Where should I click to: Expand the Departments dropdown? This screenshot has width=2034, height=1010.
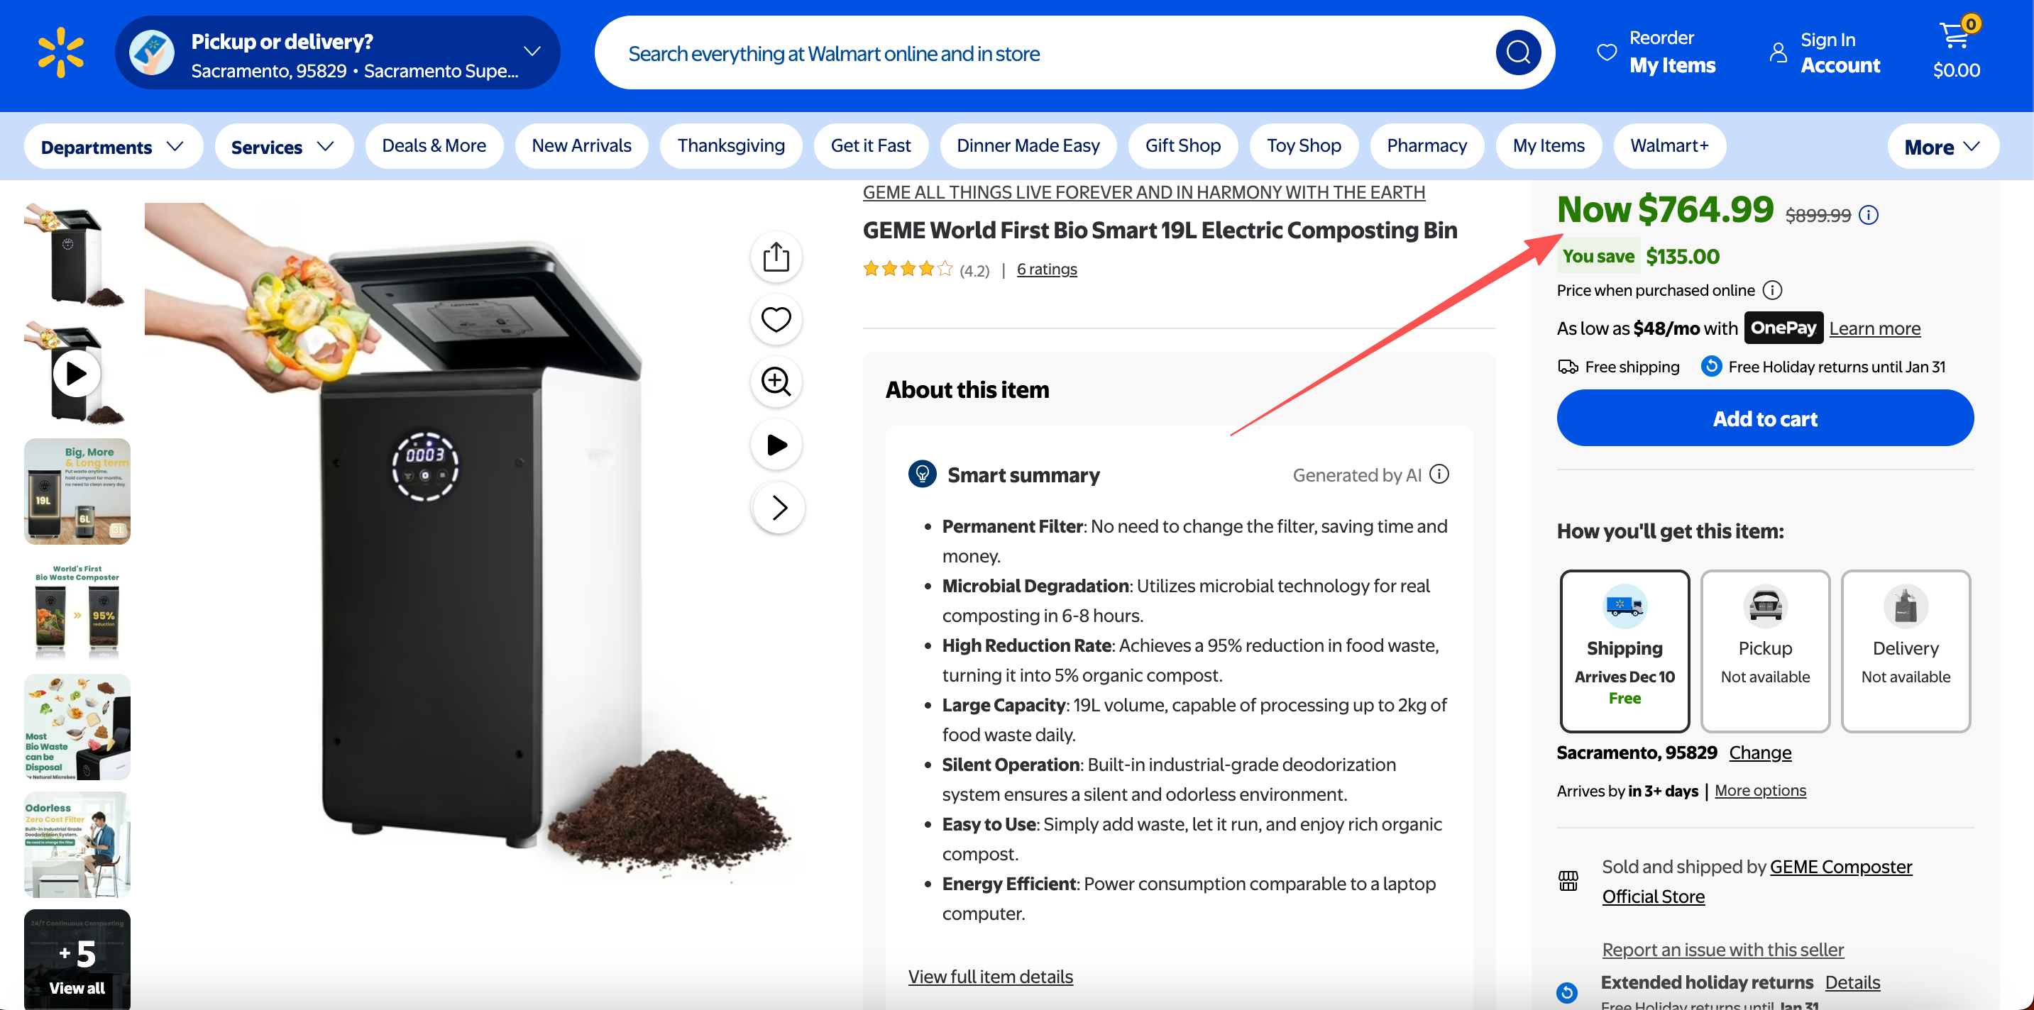pyautogui.click(x=113, y=146)
